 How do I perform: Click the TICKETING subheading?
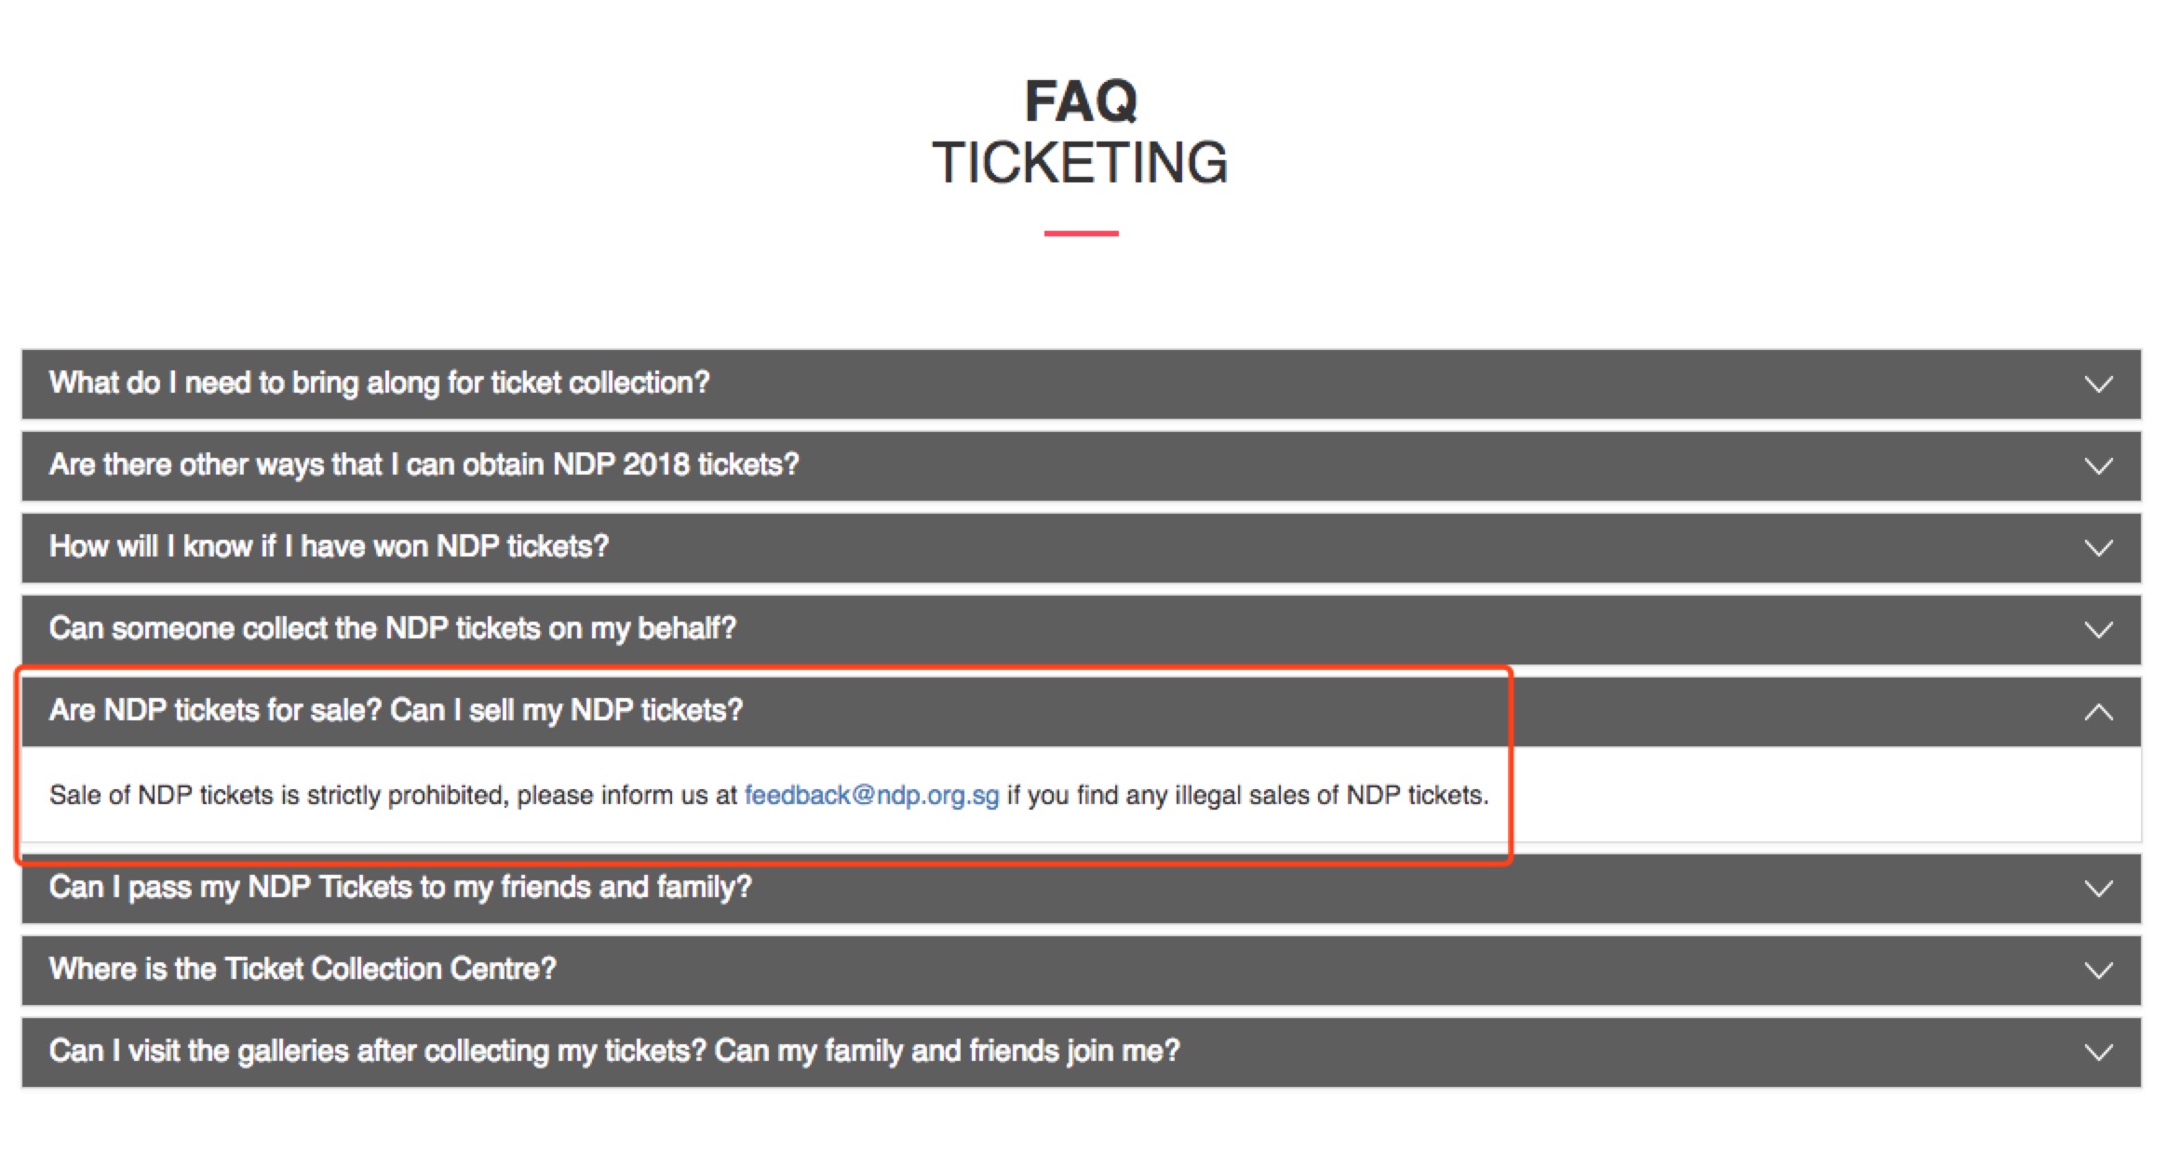pyautogui.click(x=1080, y=163)
